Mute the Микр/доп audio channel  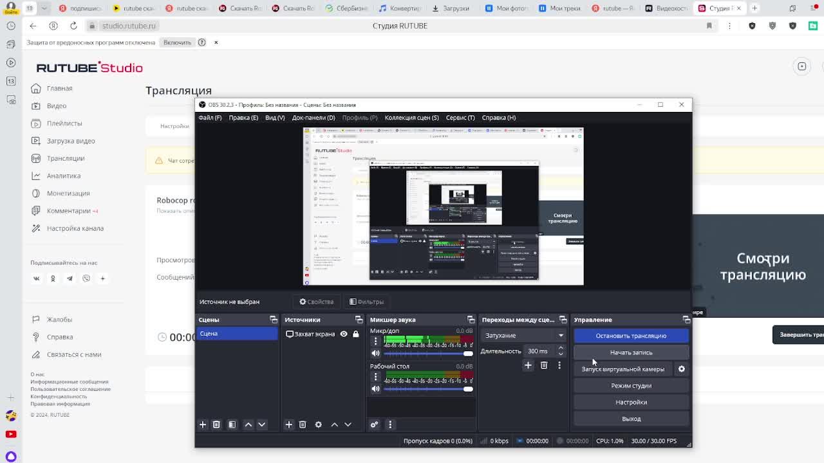[376, 353]
